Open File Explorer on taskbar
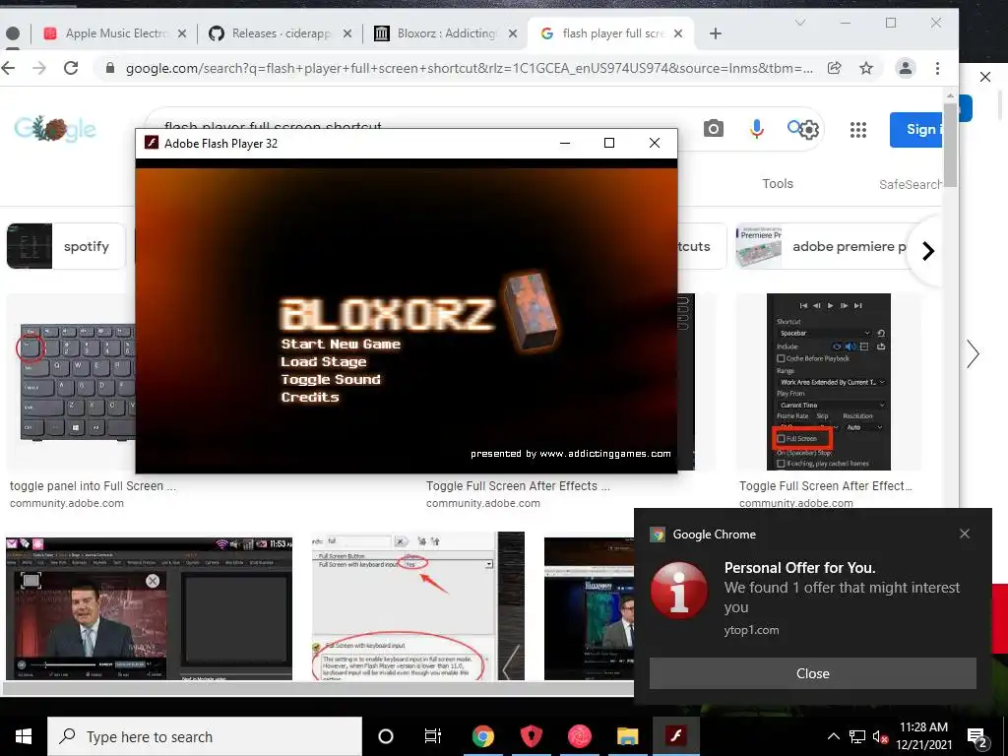Screen dimensions: 1008x756 click(x=627, y=736)
